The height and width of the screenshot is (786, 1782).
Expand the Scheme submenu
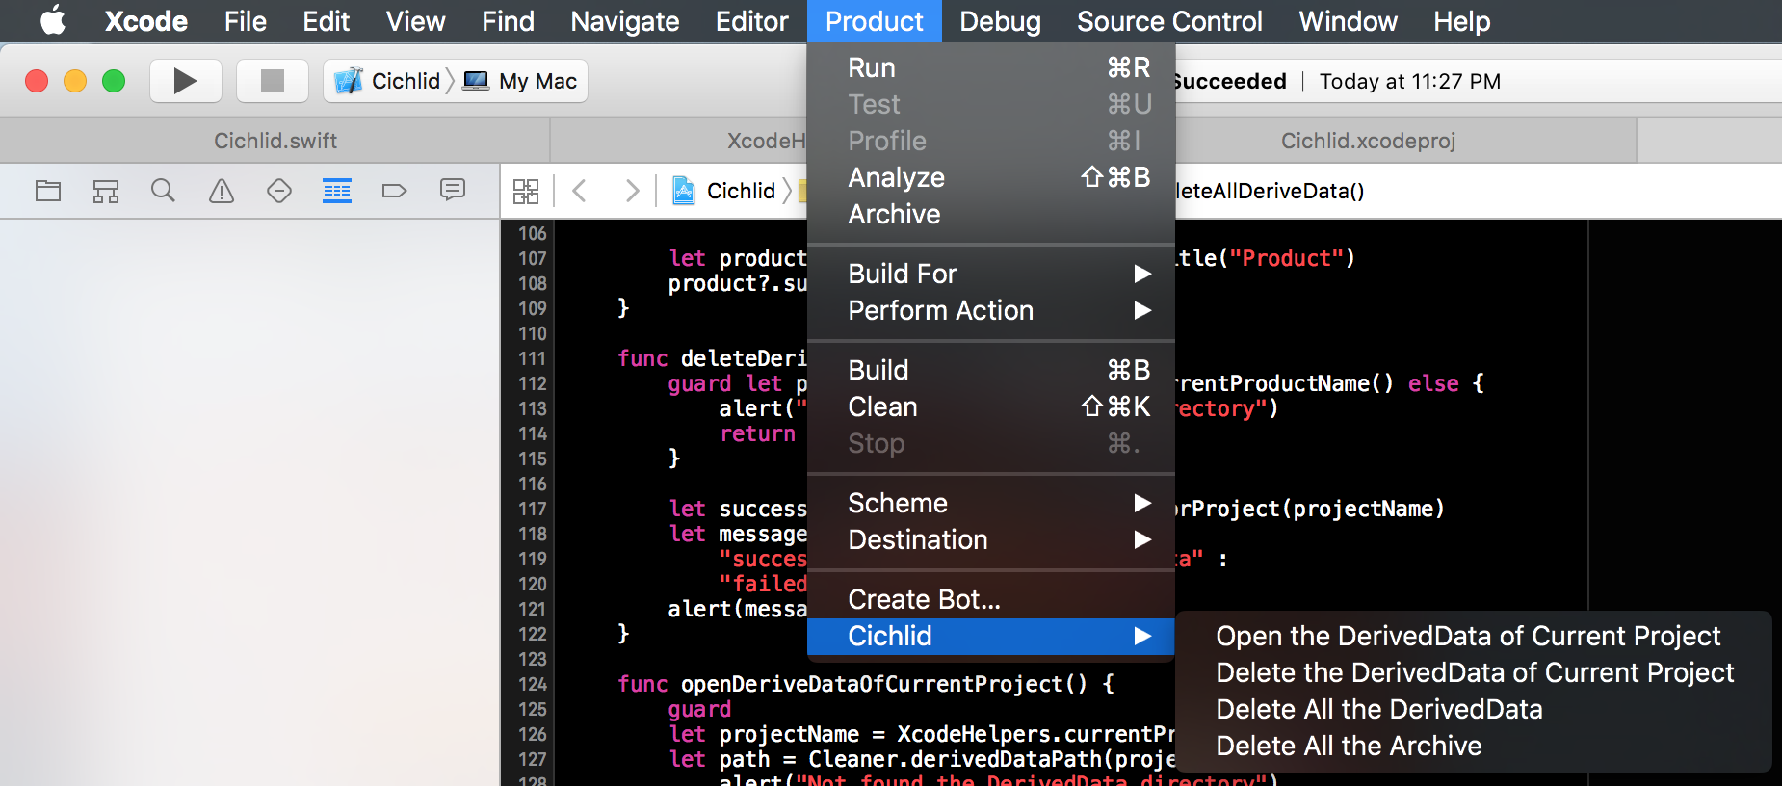[x=991, y=503]
